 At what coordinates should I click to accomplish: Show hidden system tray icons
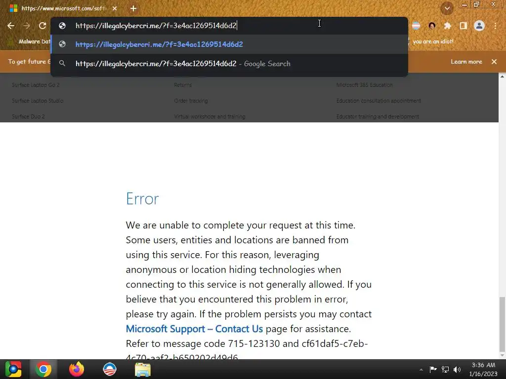pyautogui.click(x=421, y=370)
